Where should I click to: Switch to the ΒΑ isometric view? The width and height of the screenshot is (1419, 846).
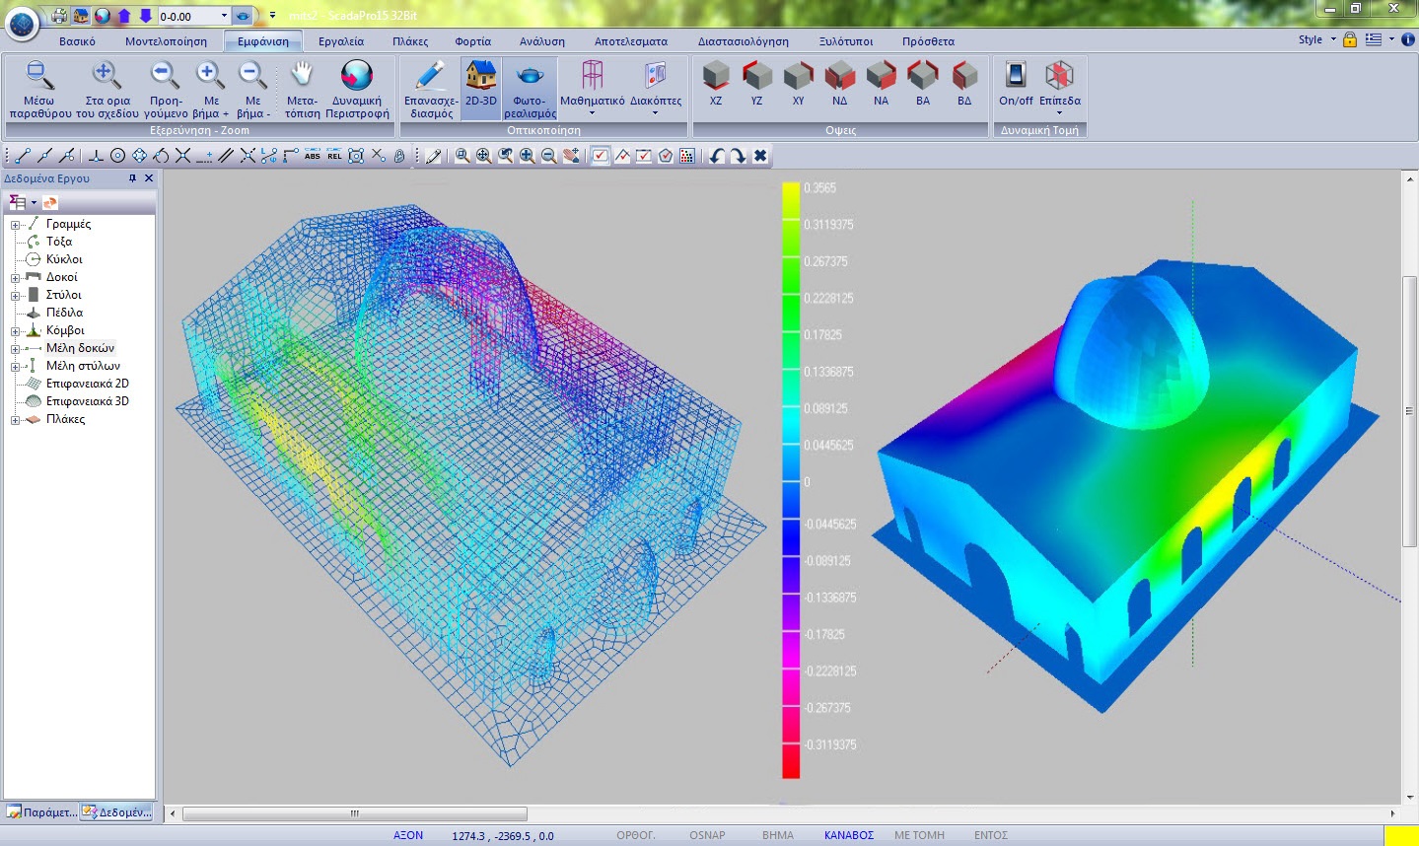(x=923, y=83)
